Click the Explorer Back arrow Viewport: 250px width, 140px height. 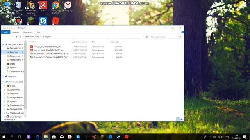coord(4,37)
